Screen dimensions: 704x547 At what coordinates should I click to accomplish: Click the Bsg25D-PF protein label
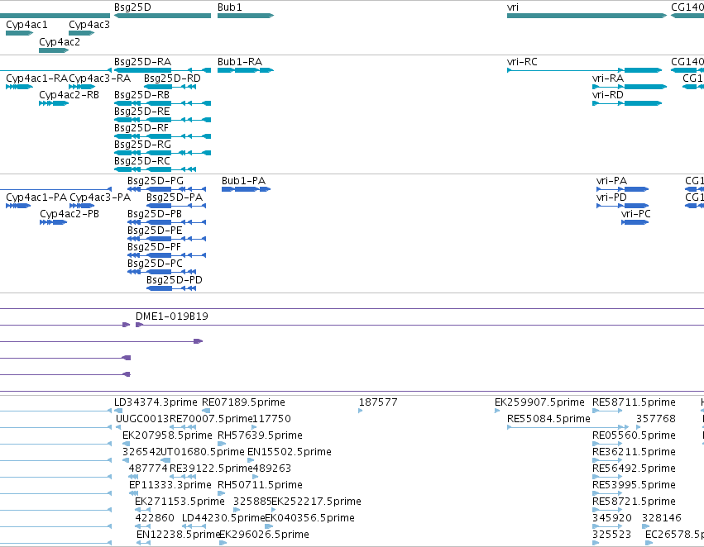(x=155, y=247)
